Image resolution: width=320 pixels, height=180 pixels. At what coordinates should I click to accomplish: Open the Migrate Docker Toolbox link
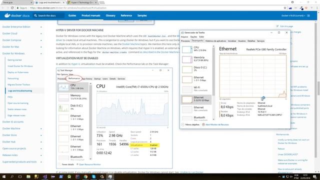[x=19, y=84]
